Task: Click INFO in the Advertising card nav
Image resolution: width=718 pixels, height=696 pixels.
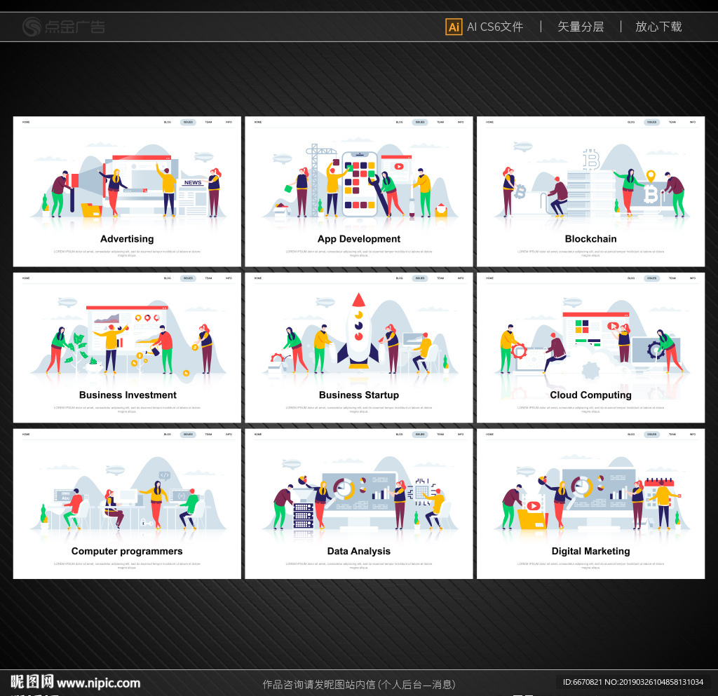Action: coord(229,122)
